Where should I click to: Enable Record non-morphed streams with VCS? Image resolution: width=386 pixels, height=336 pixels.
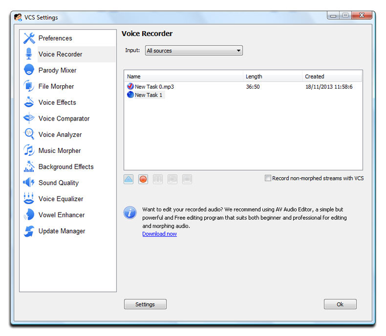tap(268, 178)
